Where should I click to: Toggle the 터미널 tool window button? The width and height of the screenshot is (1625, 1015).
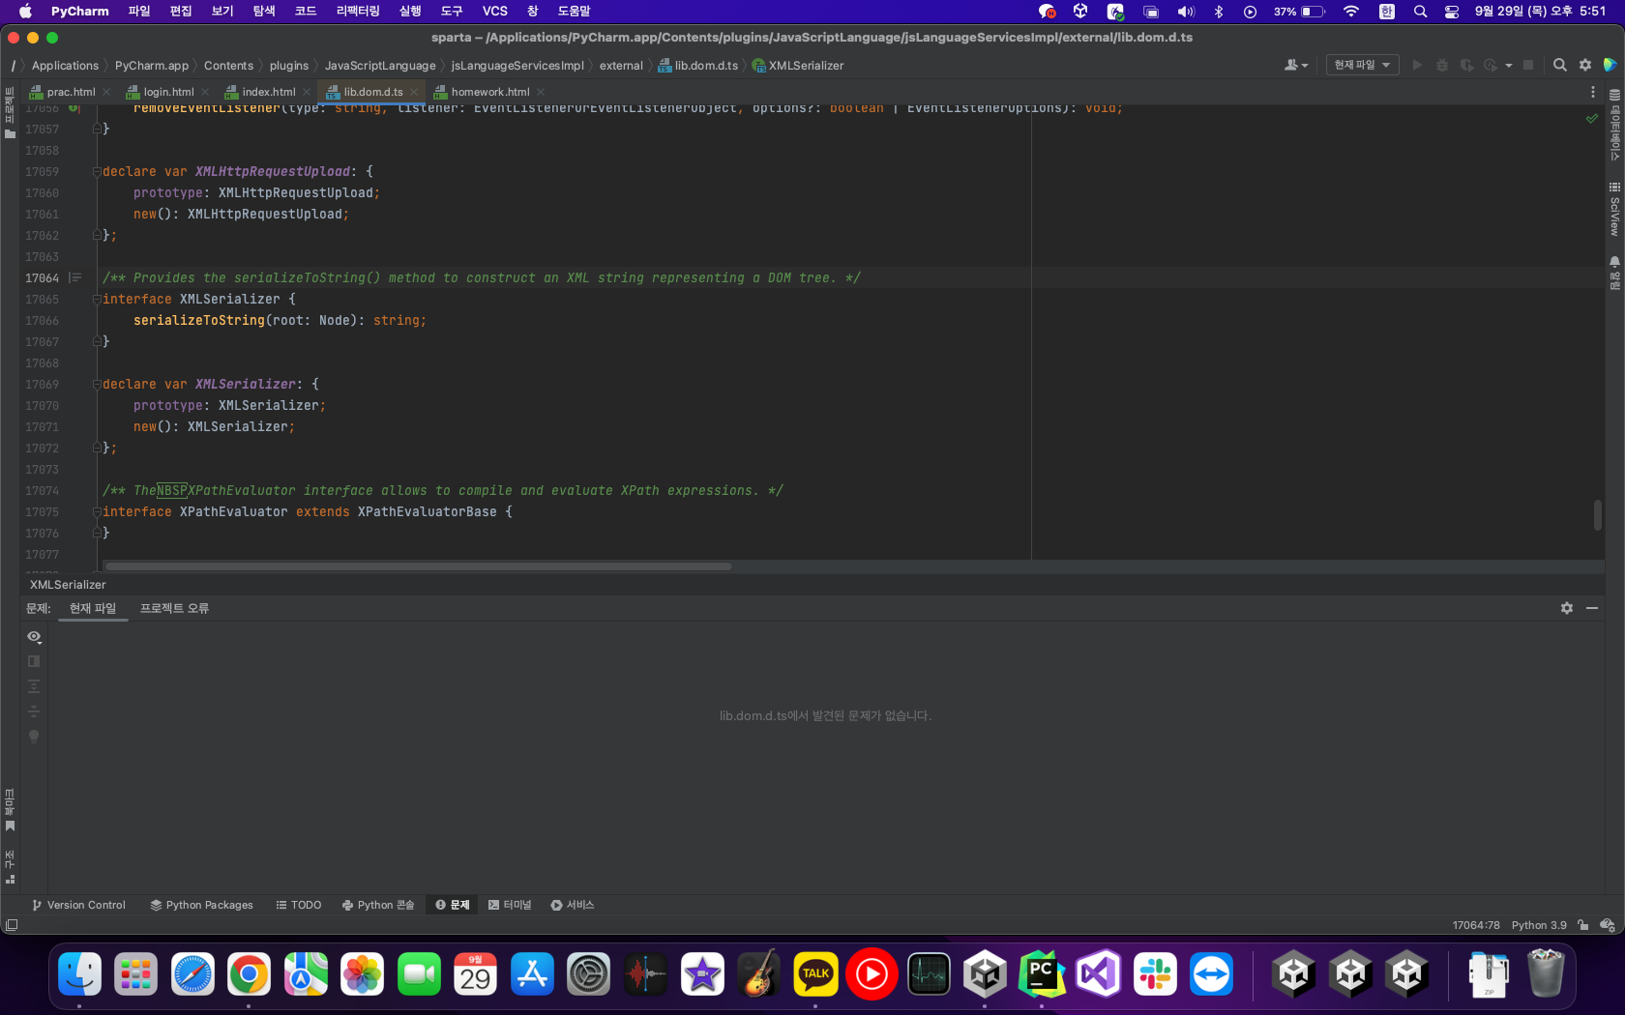tap(510, 905)
